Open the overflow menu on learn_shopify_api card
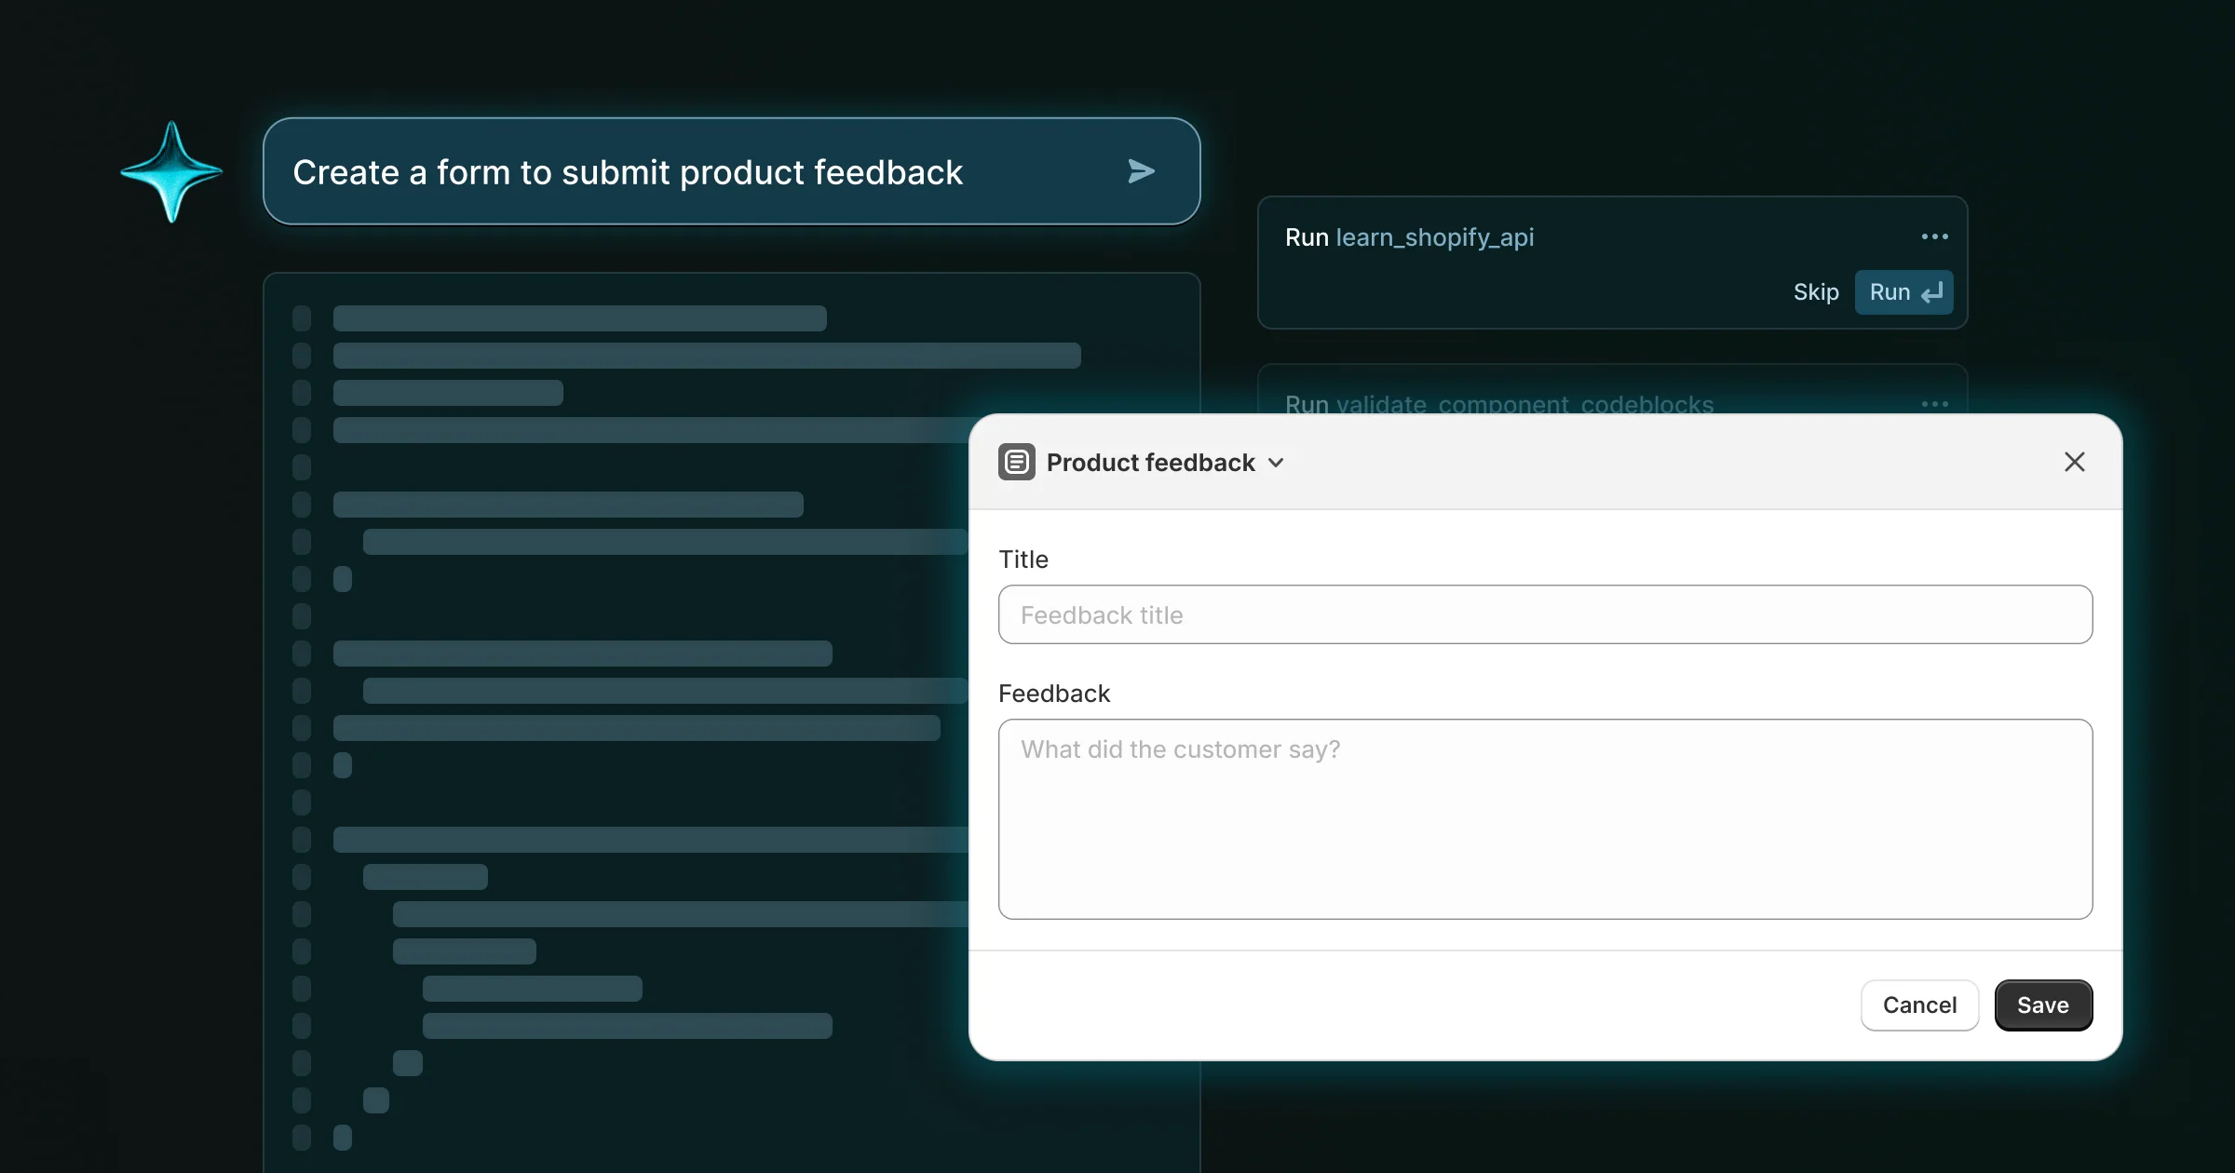 (x=1933, y=236)
